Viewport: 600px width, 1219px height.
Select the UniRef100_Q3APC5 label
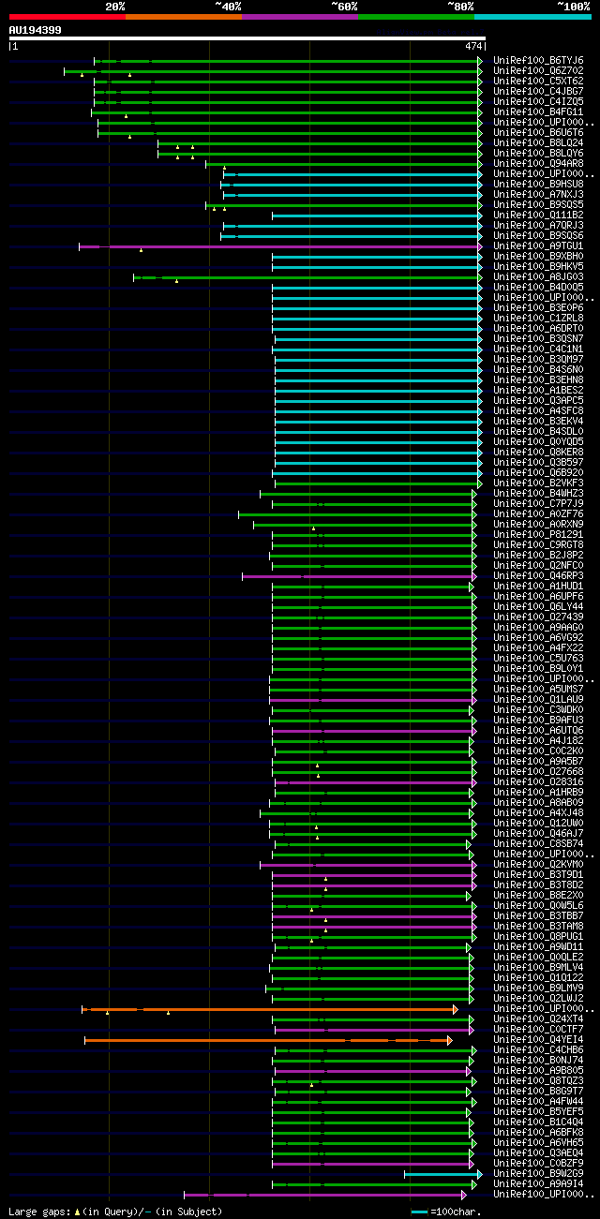(x=538, y=400)
